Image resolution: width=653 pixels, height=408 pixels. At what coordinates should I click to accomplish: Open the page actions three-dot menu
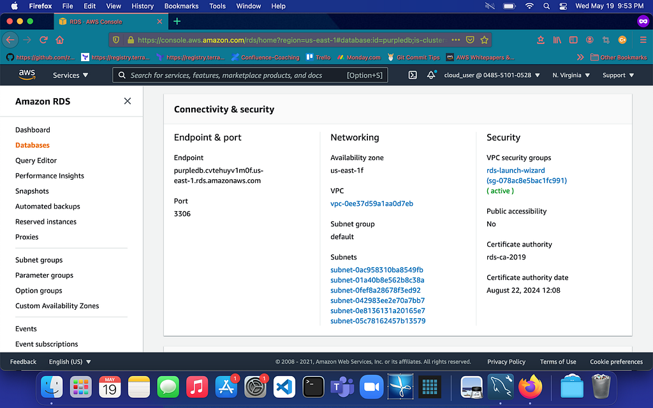455,40
